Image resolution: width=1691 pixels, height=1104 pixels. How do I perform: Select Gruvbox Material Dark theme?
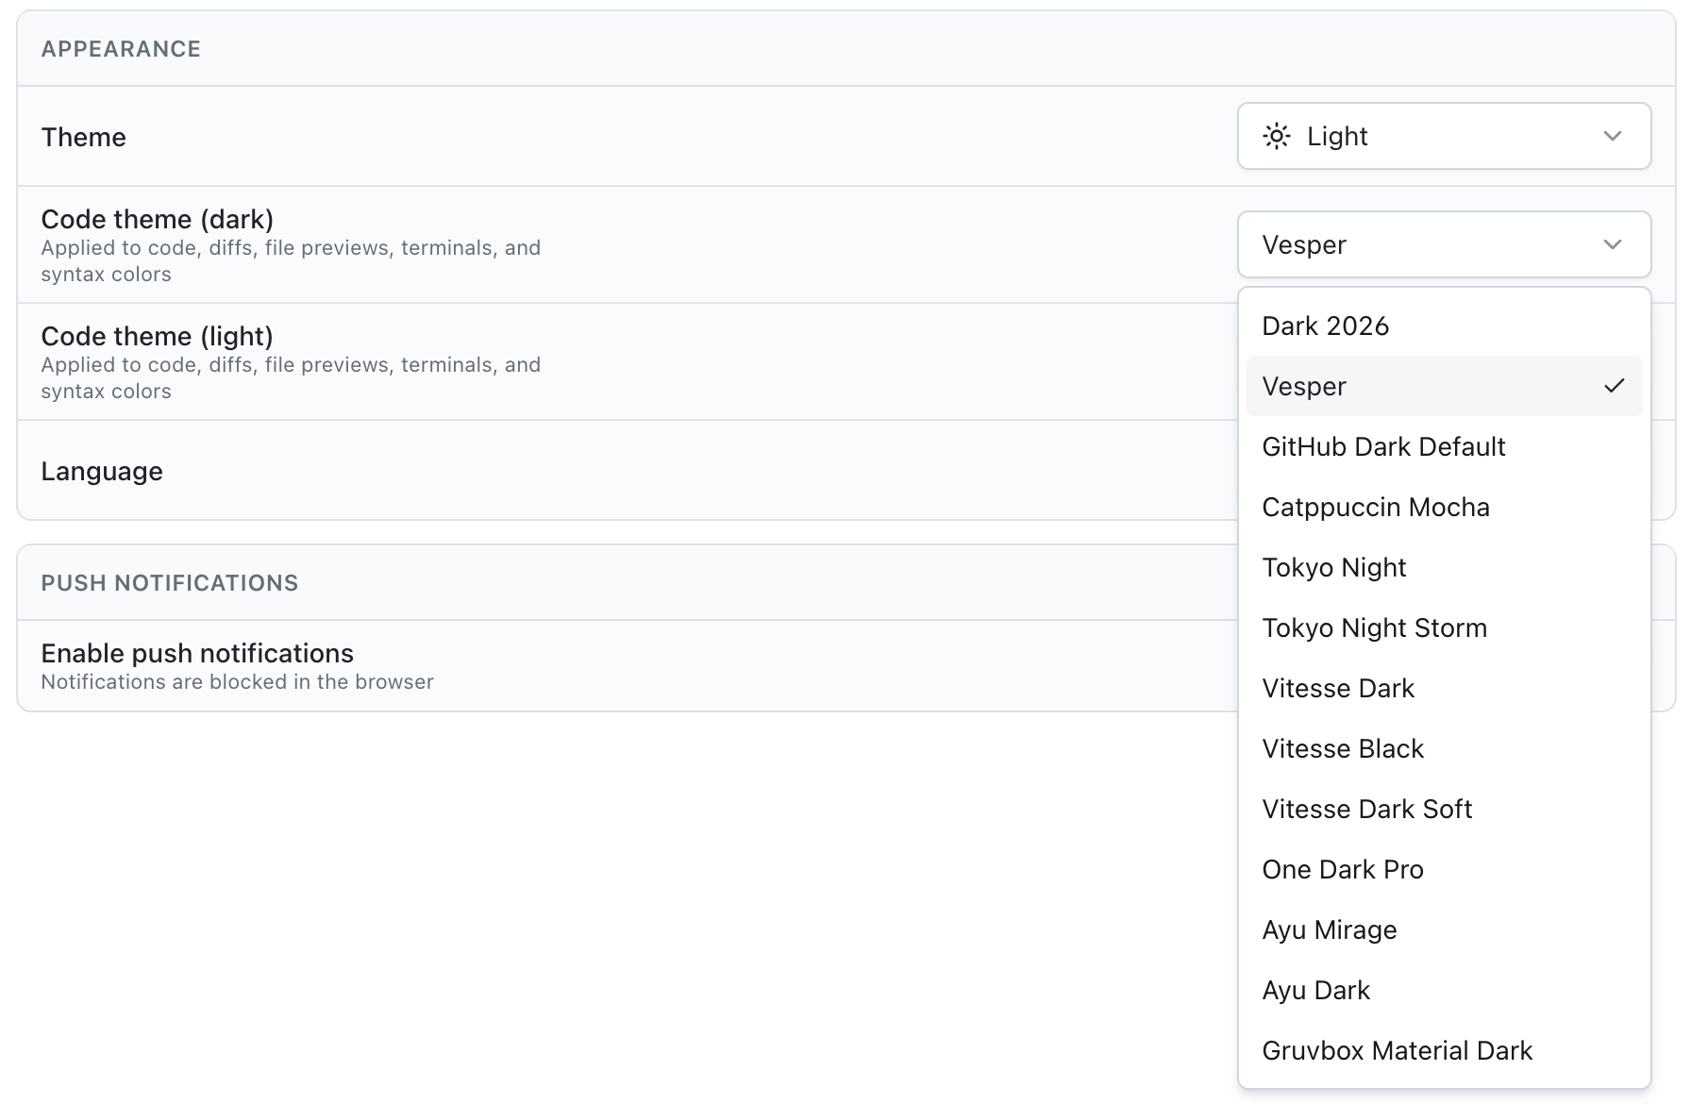pos(1398,1051)
